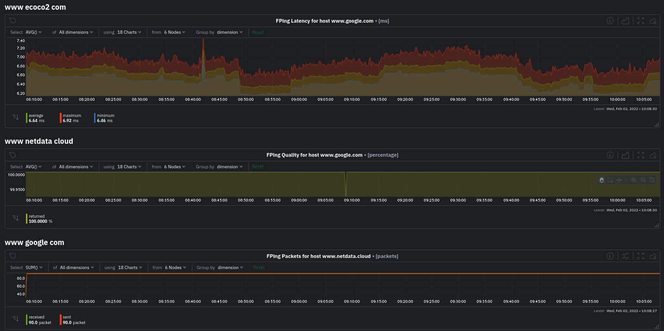Change chart type on the FPing Latency chart
Screen dimensions: 664x331
pos(625,20)
